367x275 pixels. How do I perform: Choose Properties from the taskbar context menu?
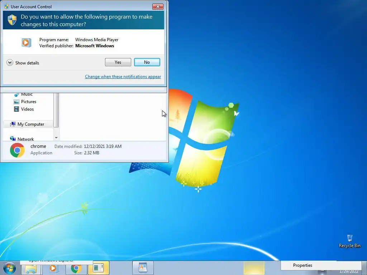point(302,265)
